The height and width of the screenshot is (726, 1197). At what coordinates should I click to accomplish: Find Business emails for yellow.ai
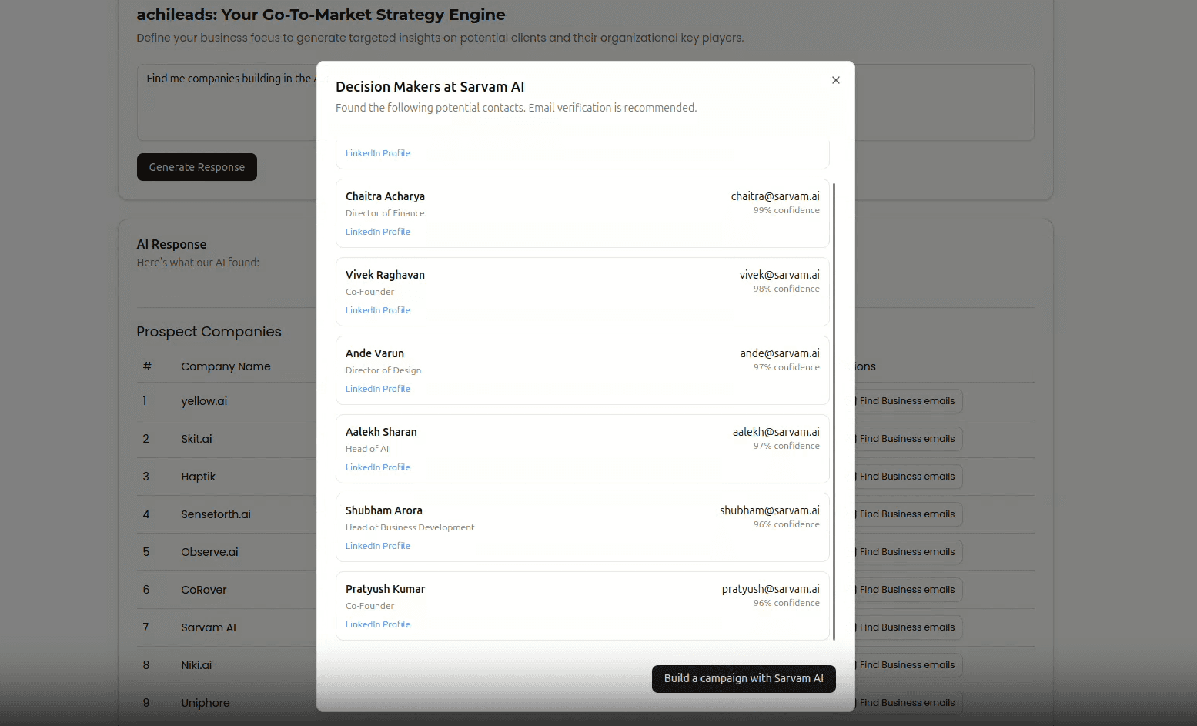(x=907, y=400)
